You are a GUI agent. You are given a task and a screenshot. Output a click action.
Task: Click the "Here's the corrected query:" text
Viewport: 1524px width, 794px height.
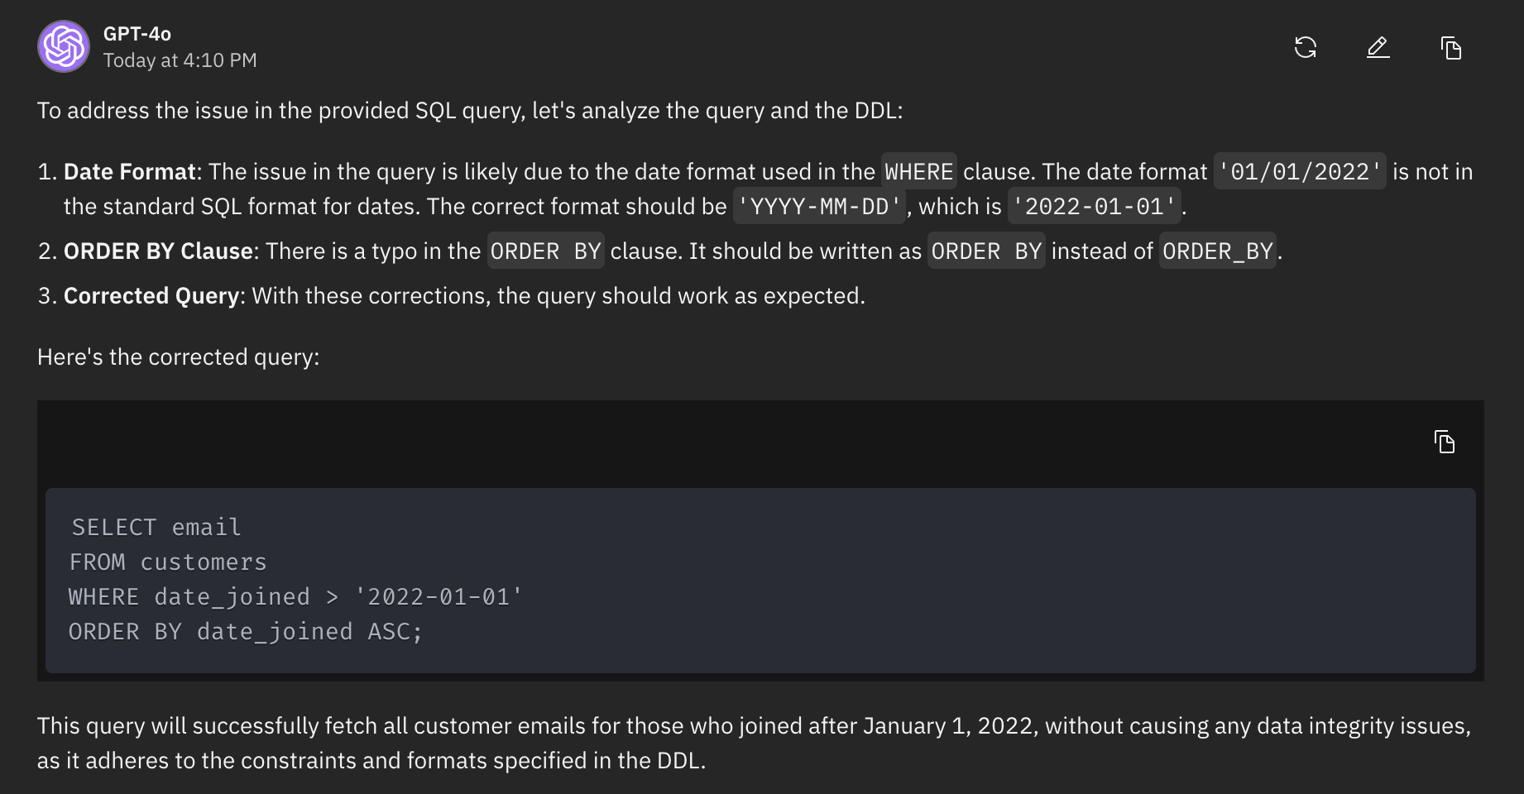point(178,357)
